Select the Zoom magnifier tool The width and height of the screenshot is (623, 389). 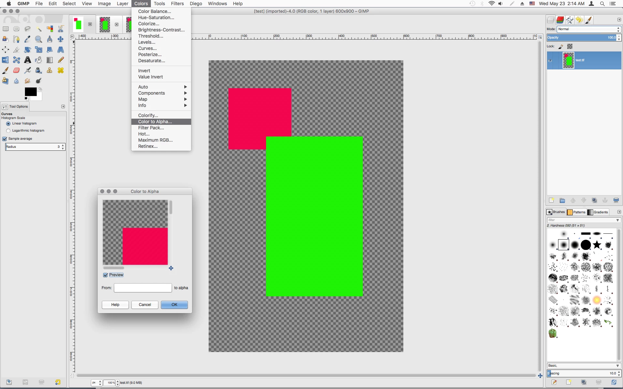[39, 39]
